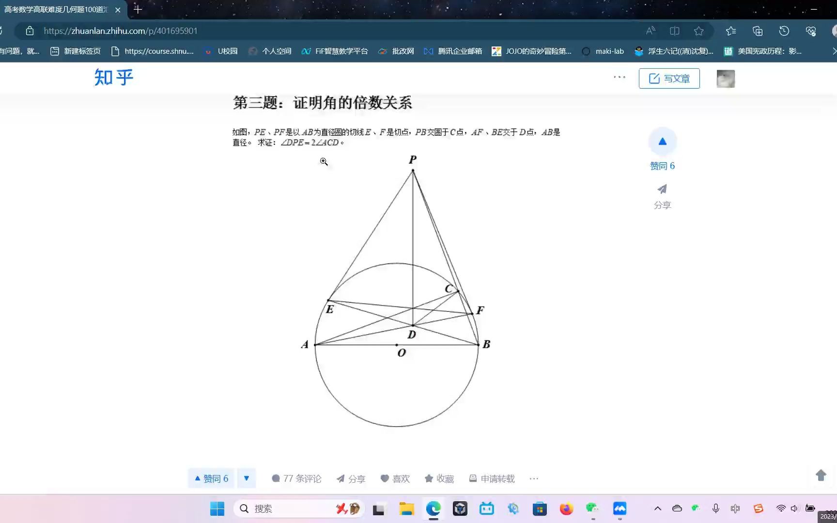Open the 美国宪政历程 bookmark
The width and height of the screenshot is (837, 523).
[x=762, y=51]
